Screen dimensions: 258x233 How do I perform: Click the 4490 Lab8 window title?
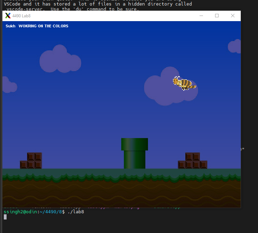tap(21, 16)
